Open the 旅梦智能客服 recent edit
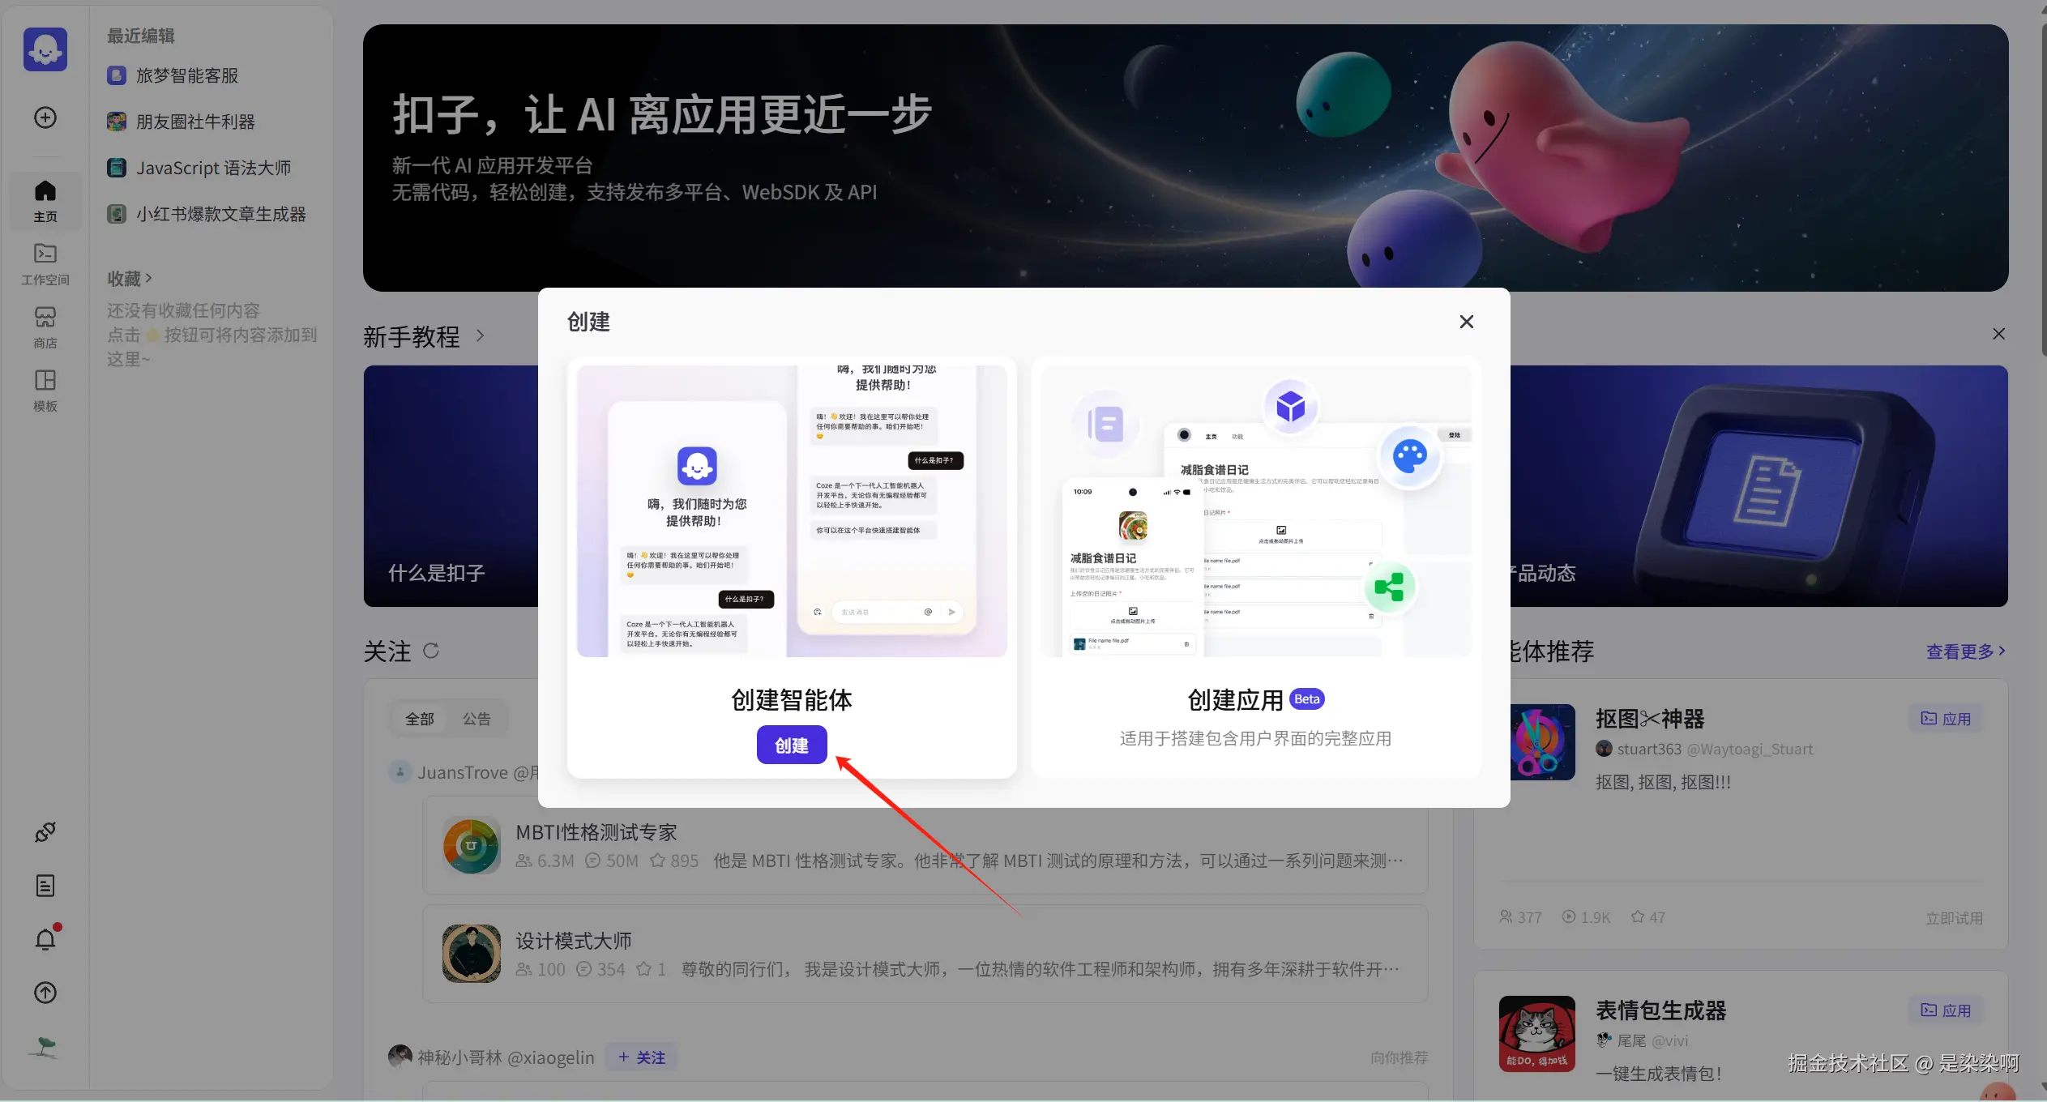The height and width of the screenshot is (1102, 2047). point(186,75)
